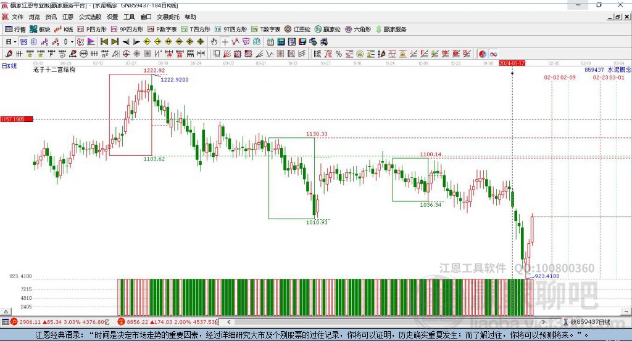This screenshot has width=632, height=341.
Task: Open the 帮助 menu
Action: 190,17
